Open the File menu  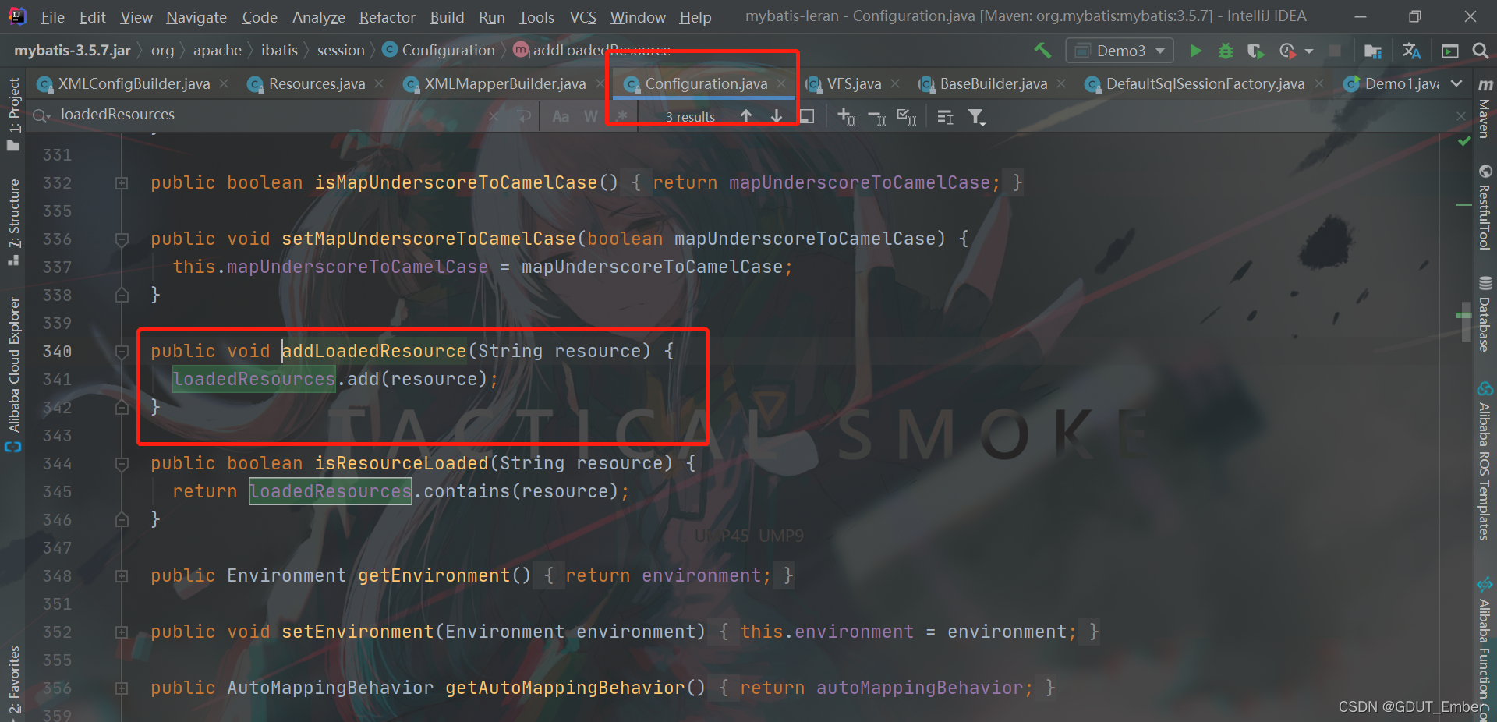52,16
